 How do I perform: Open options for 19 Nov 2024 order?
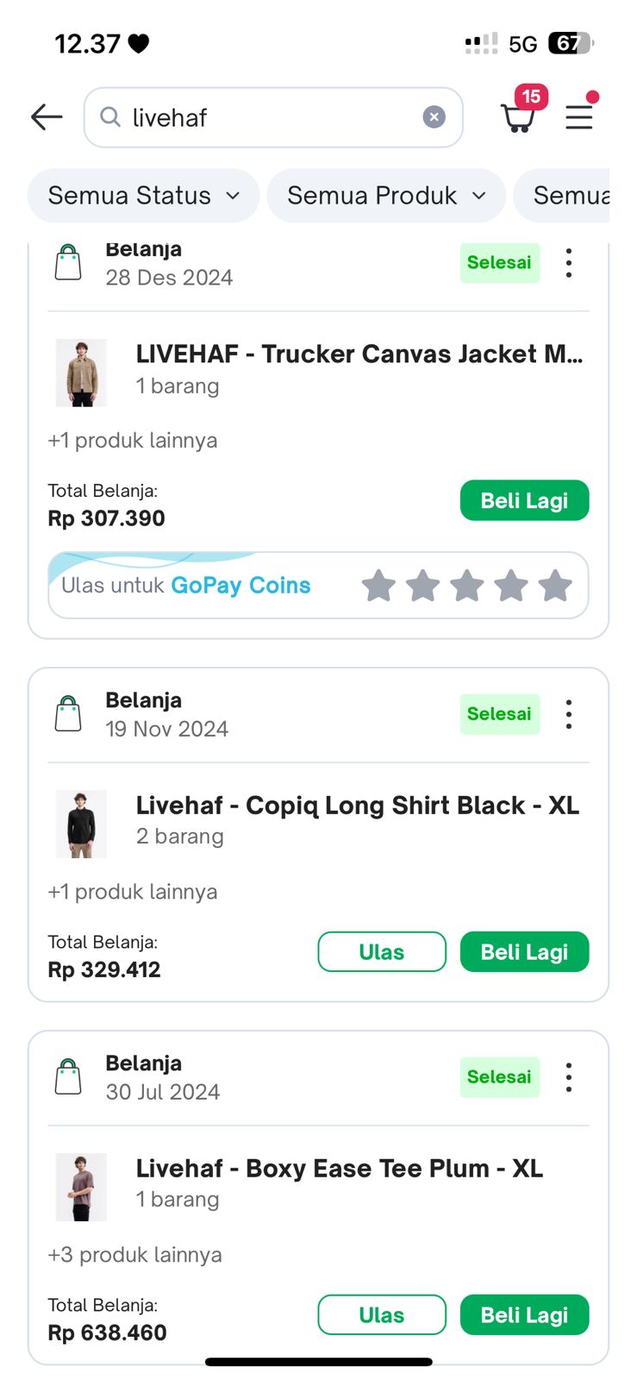569,714
